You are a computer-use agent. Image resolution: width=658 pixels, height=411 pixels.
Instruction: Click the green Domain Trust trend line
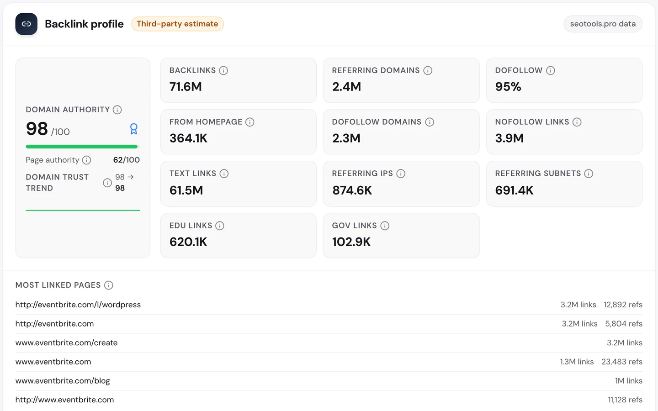click(x=83, y=210)
